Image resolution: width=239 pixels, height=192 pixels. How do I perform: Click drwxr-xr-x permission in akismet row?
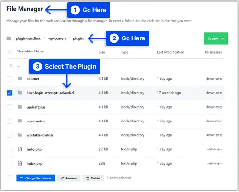coord(214,79)
